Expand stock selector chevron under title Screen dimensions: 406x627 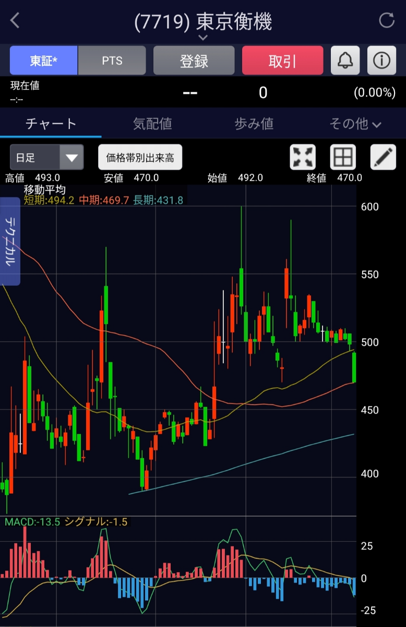203,38
